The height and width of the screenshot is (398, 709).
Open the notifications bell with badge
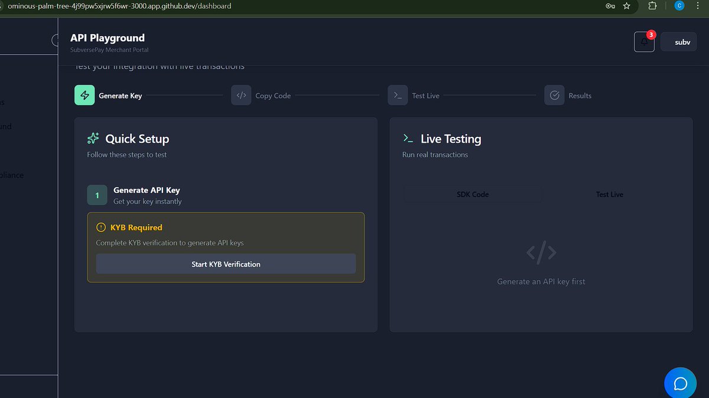(644, 42)
